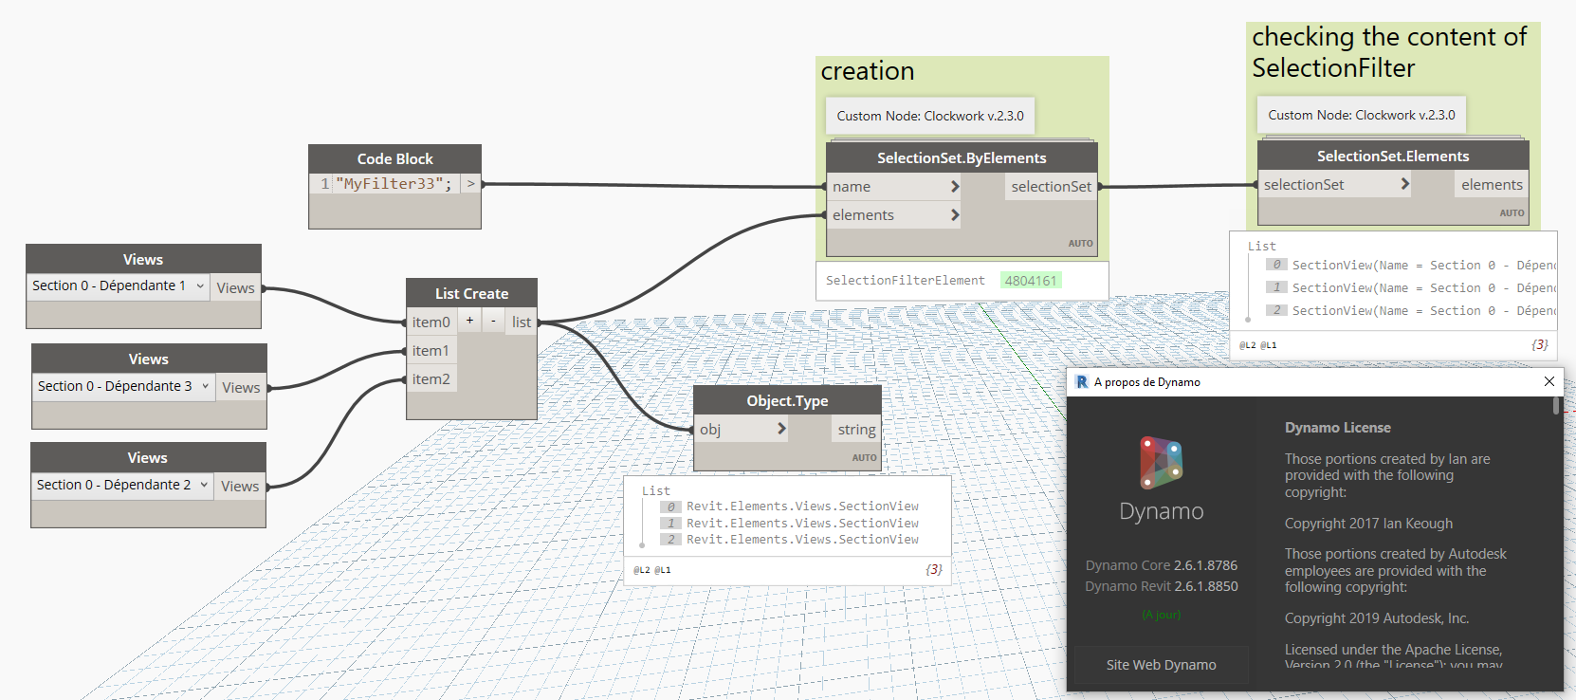Click the plus button on List Create
Screen dimensions: 1576x700
(x=469, y=322)
